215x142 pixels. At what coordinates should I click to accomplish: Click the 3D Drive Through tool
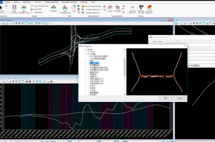point(141,9)
